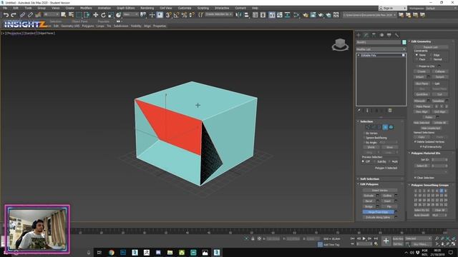Click the Insert Vertex button

[380, 191]
